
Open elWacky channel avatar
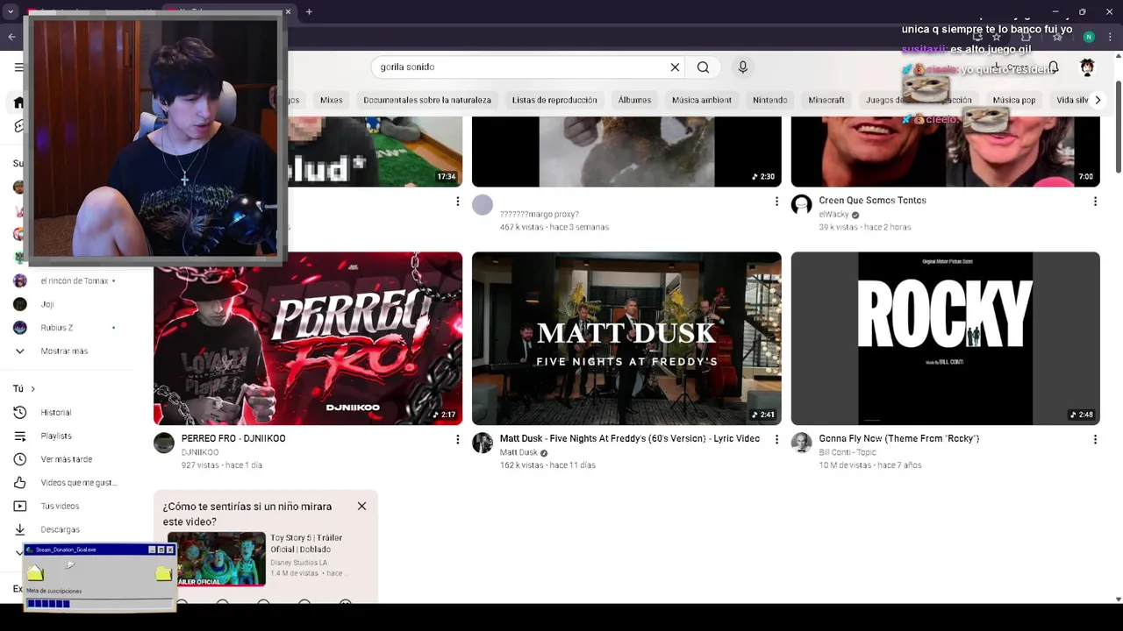(x=801, y=205)
